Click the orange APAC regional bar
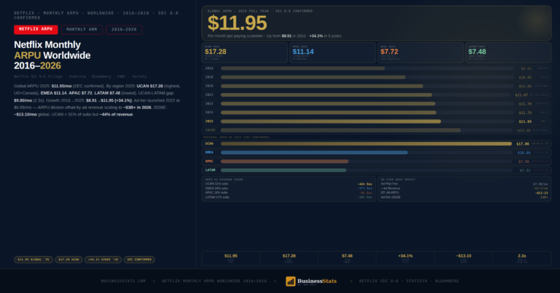This screenshot has width=560, height=293. (284, 161)
